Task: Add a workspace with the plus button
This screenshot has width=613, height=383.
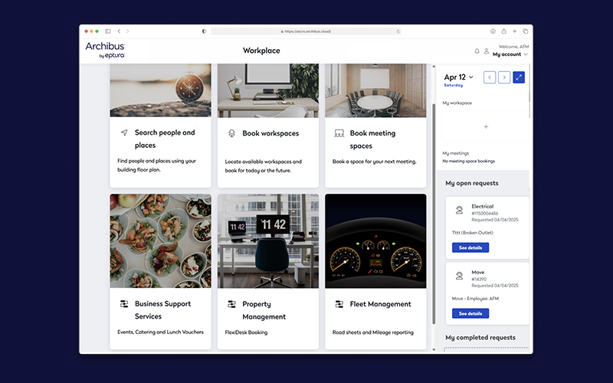Action: coord(486,126)
